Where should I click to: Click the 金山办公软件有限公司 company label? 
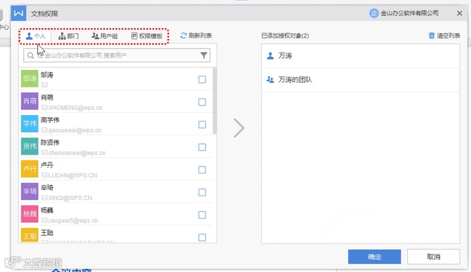click(x=409, y=13)
